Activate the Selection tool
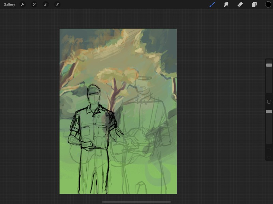Viewport: 273px width, 204px height. (x=46, y=4)
